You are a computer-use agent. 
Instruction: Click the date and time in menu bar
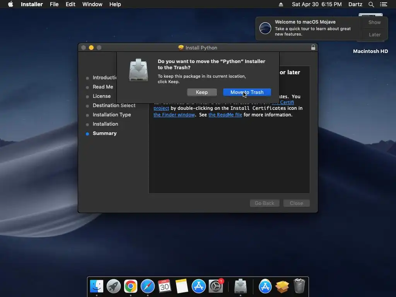(x=317, y=4)
